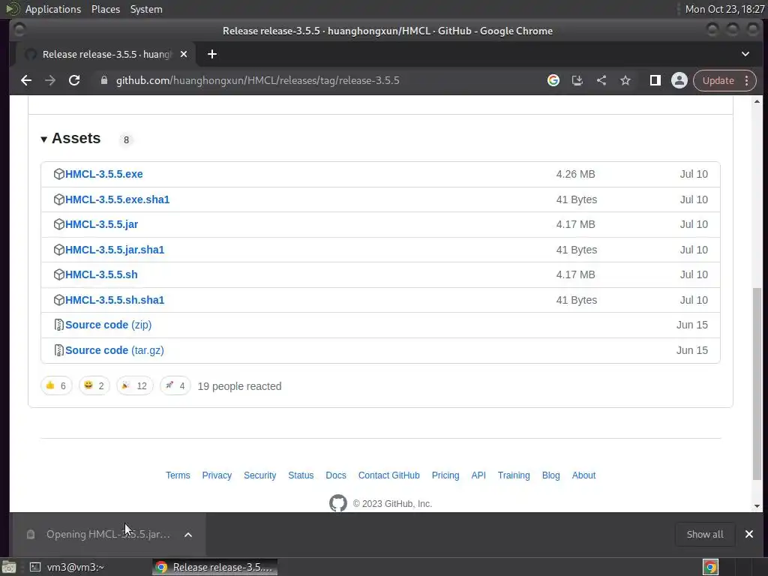Click package icon beside HMCL-3.5.5.jar
The width and height of the screenshot is (768, 576).
[x=58, y=224]
